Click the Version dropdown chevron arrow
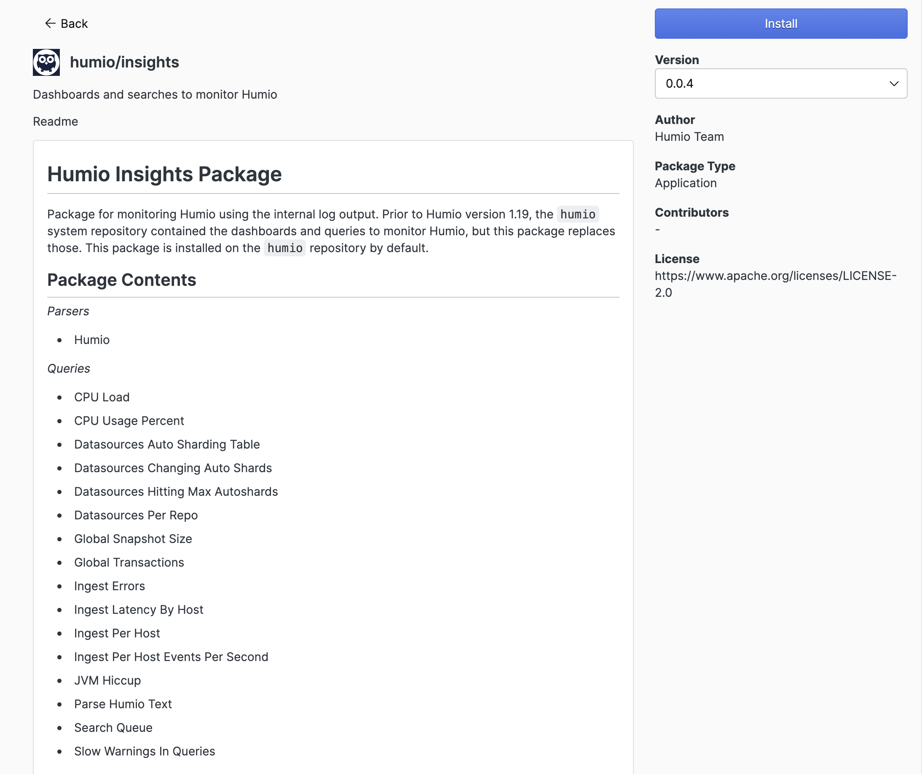 [893, 83]
